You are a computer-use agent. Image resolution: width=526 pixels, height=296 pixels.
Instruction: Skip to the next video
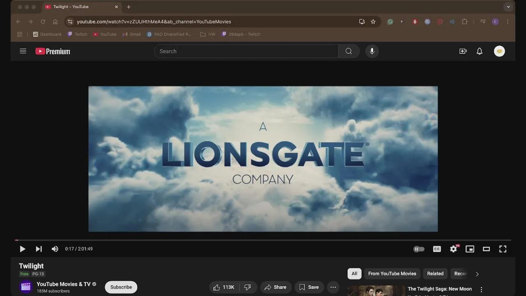point(39,249)
